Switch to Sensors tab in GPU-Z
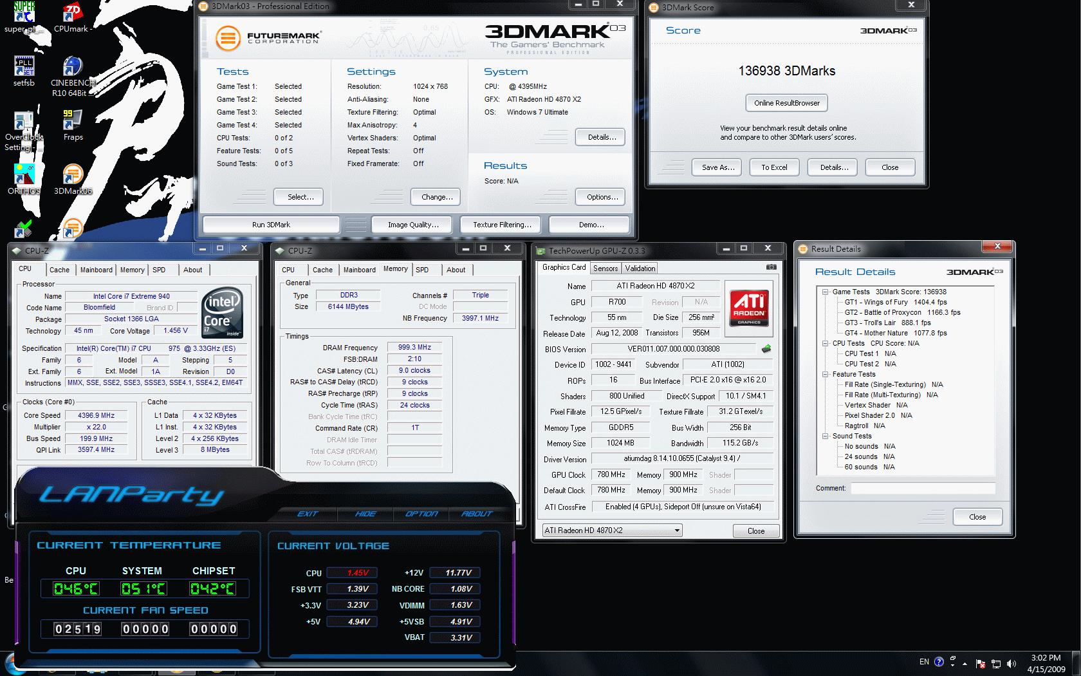 (605, 268)
